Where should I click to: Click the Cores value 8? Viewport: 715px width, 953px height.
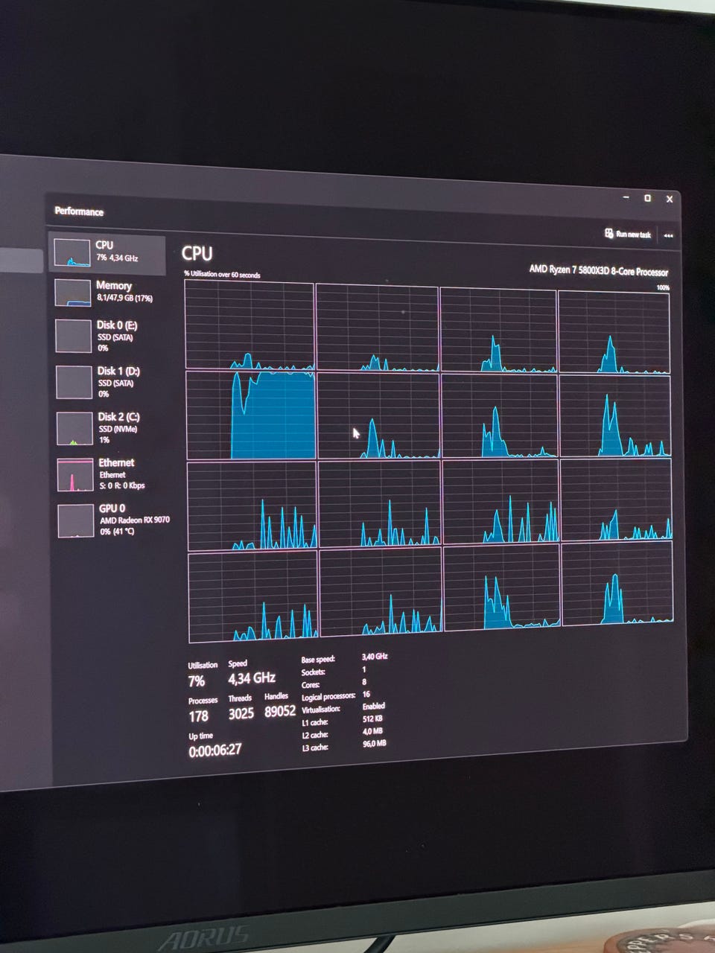364,682
